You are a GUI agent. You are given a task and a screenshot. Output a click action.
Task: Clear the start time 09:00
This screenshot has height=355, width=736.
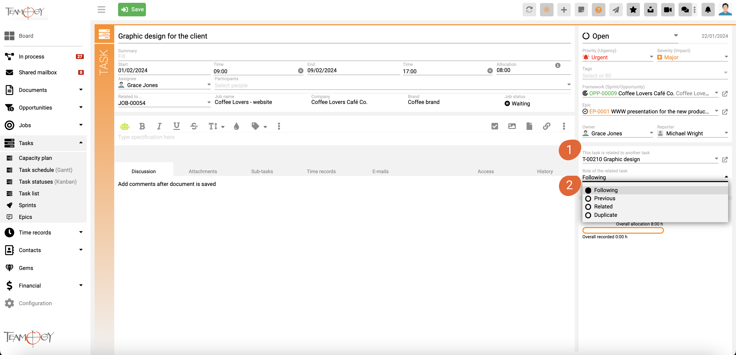(301, 71)
